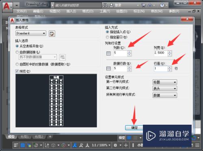Click the 模型 button on the status bar
Viewport: 203px width, 151px height.
tap(122, 138)
